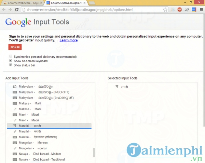Click keyboard icon beside Malayalam phonetic row
This screenshot has height=163, width=205.
pos(15,98)
